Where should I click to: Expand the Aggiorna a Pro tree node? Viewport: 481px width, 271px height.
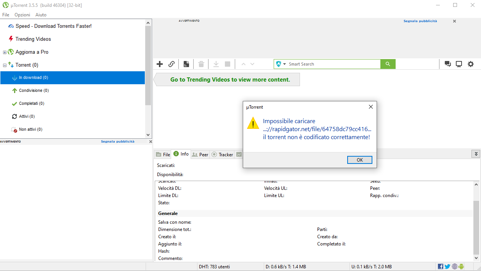[5, 52]
